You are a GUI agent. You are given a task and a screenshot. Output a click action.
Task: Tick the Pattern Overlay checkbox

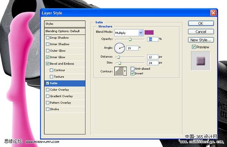tap(48, 103)
